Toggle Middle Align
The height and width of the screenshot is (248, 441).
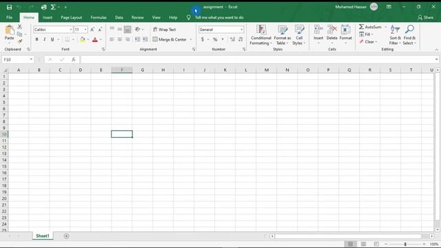click(120, 29)
